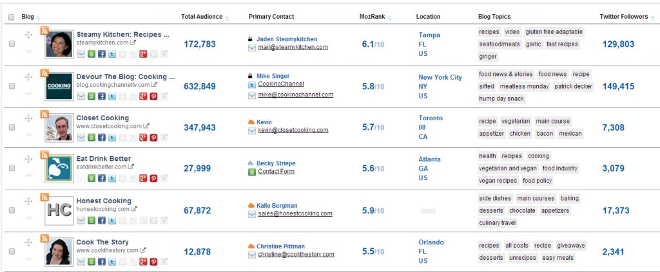The width and height of the screenshot is (660, 272).
Task: Click the email envelope icon under steamykitchen.com
Action: [x=81, y=54]
